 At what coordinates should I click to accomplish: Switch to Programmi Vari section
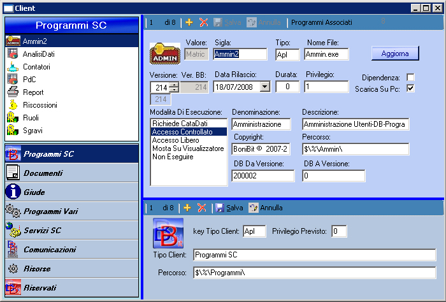(x=71, y=211)
